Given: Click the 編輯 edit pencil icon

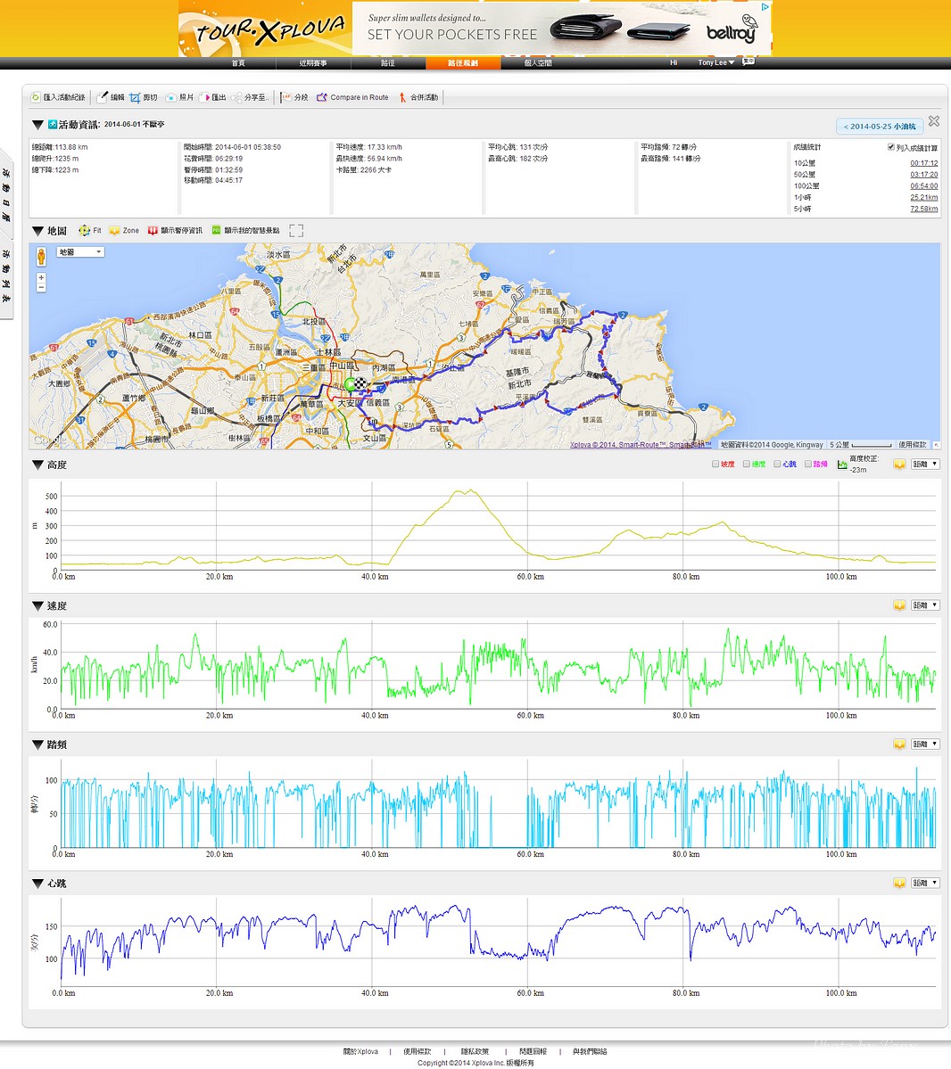Looking at the screenshot, I should [x=103, y=97].
